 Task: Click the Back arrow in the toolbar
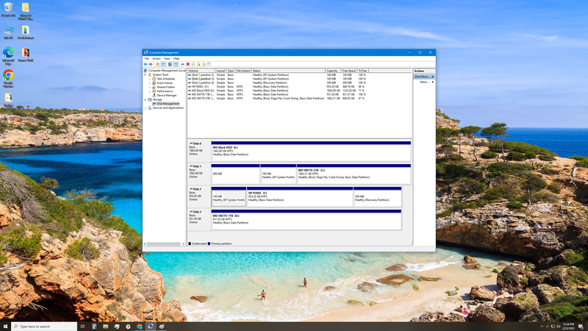pos(146,64)
